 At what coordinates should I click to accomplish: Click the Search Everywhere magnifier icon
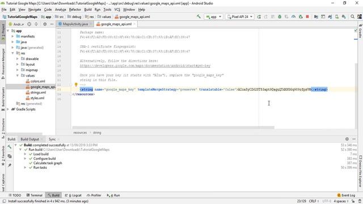click(x=352, y=16)
